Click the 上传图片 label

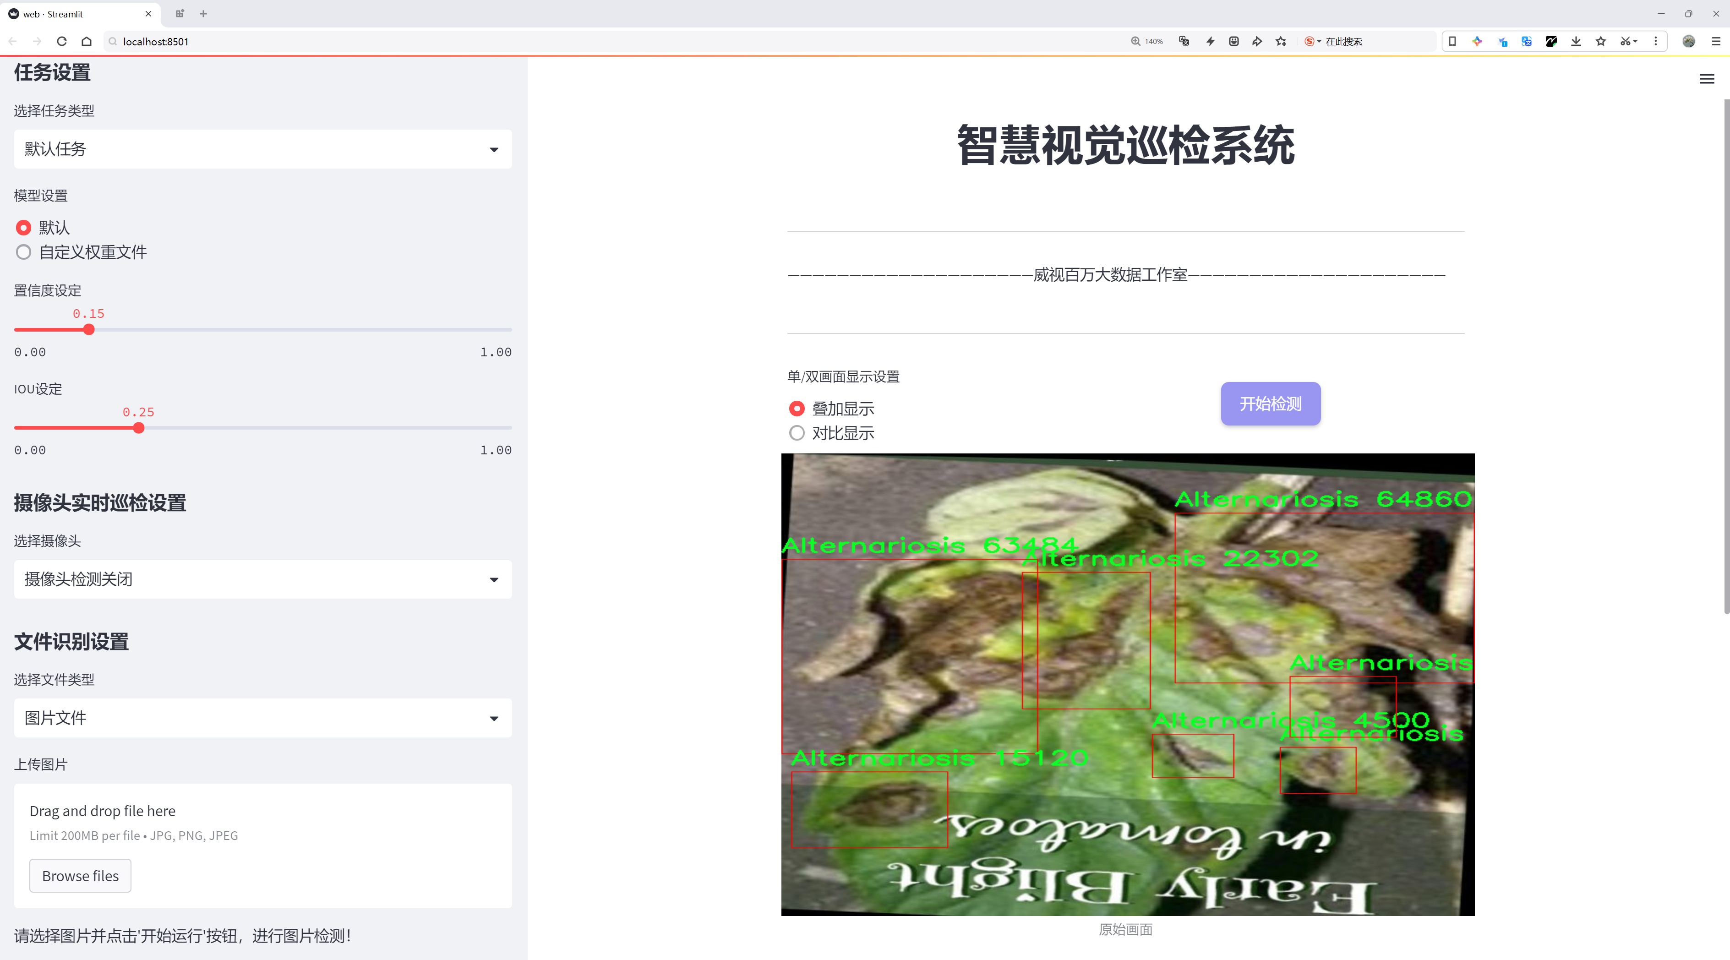pos(41,764)
